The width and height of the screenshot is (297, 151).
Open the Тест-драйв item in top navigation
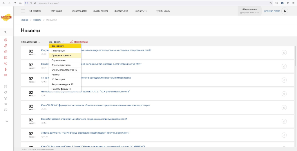click(x=56, y=11)
